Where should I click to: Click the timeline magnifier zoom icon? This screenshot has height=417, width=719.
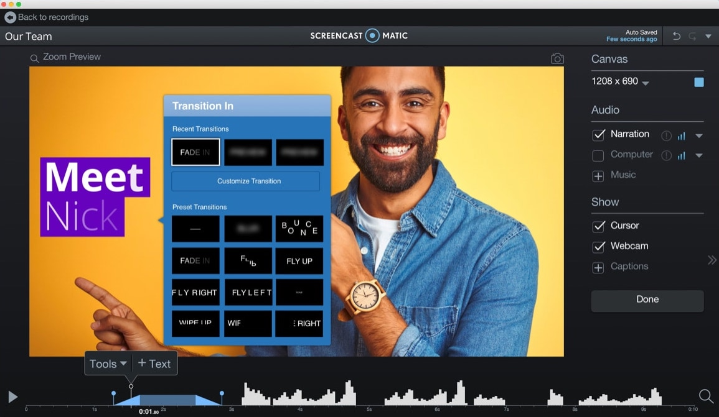click(x=706, y=396)
